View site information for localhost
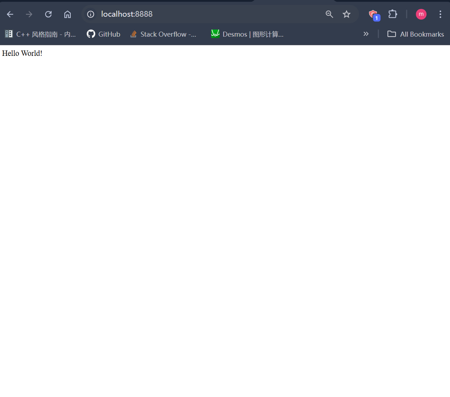This screenshot has height=397, width=450. pos(90,14)
